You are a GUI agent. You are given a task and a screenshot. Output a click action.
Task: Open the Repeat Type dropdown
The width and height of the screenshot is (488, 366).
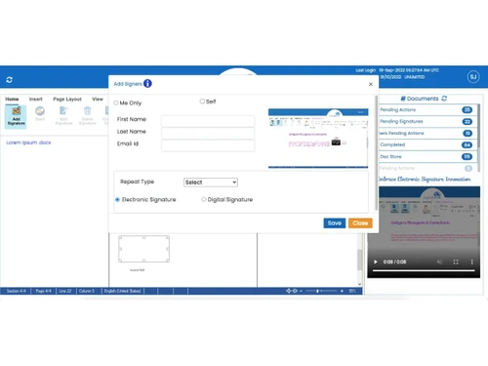click(x=211, y=183)
